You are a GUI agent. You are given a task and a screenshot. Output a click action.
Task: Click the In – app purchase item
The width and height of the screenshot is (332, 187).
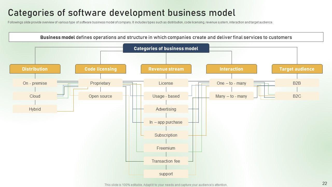click(166, 122)
